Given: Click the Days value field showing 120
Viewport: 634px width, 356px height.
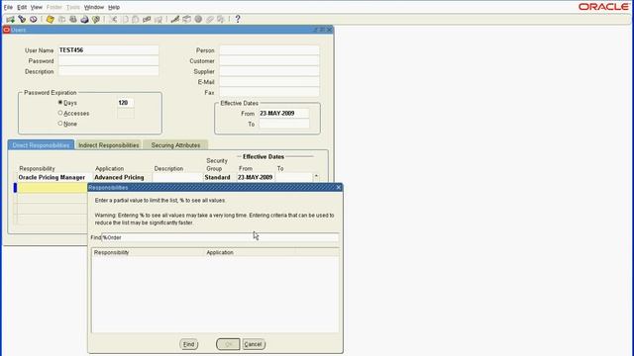Looking at the screenshot, I should pos(126,103).
